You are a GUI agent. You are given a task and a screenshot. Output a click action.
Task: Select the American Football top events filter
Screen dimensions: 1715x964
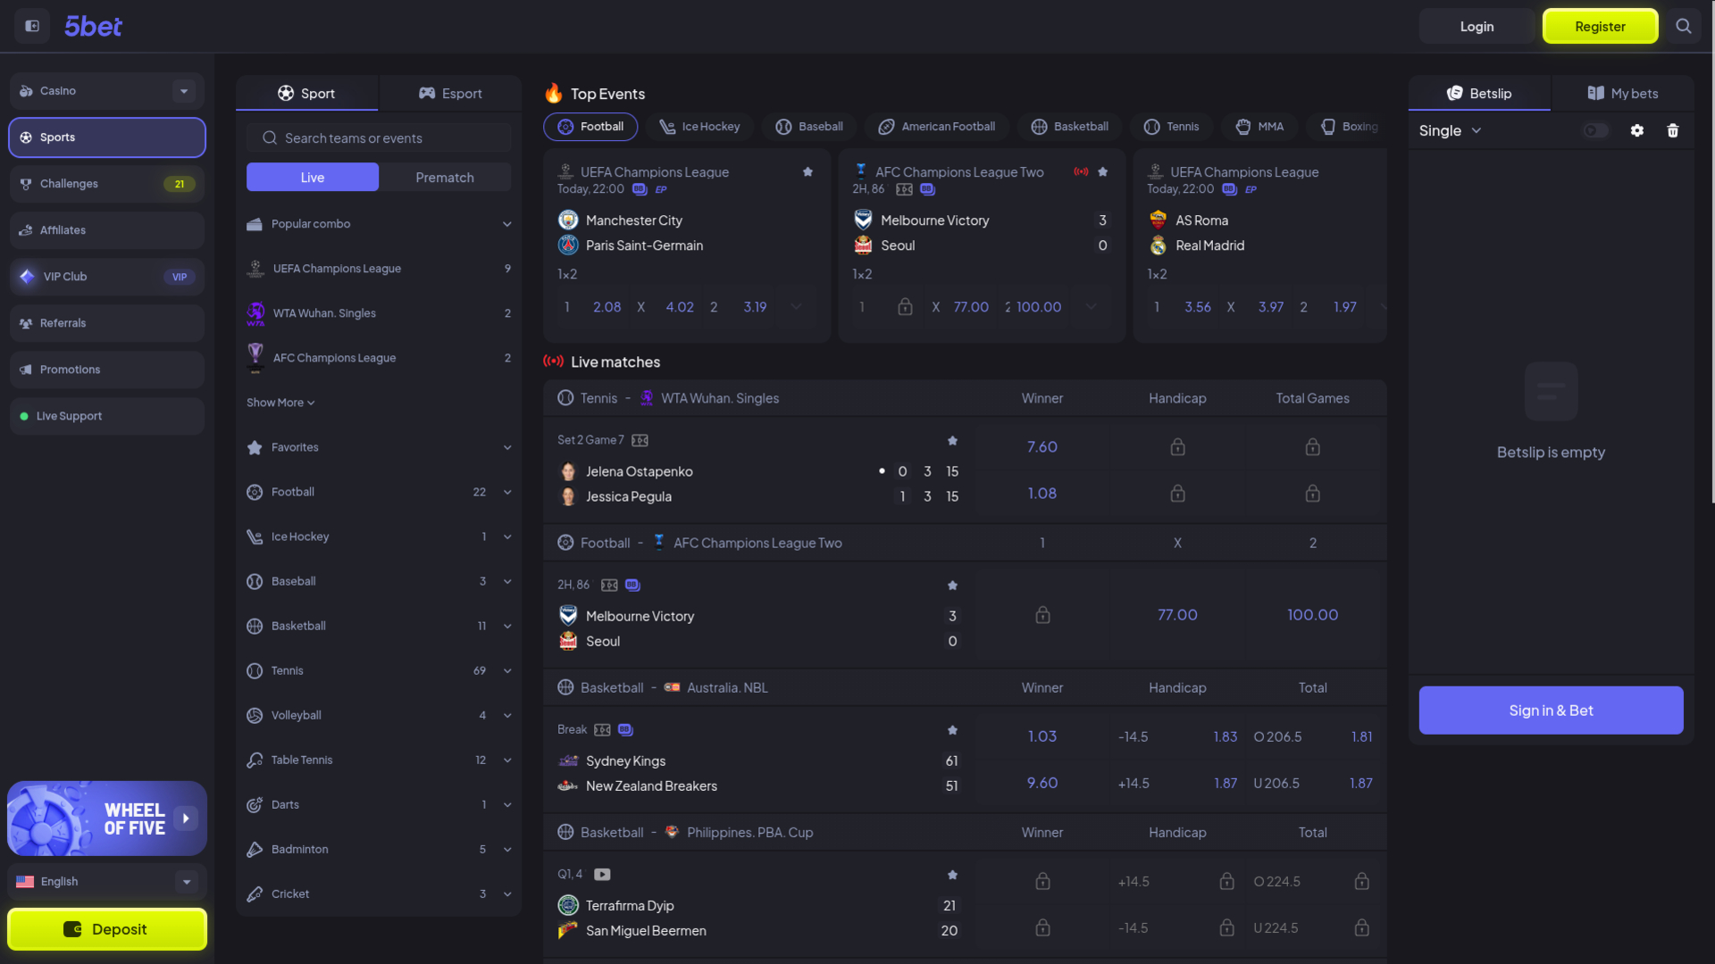[x=936, y=127]
